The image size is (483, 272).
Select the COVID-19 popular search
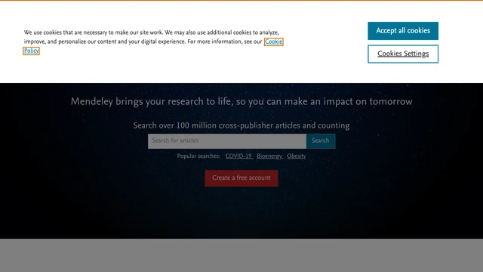pos(238,156)
